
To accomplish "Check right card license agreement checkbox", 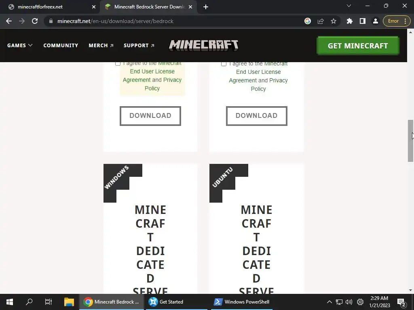I will (224, 64).
